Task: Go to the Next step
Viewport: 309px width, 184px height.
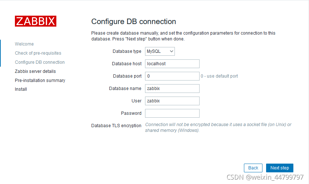Action: point(280,168)
